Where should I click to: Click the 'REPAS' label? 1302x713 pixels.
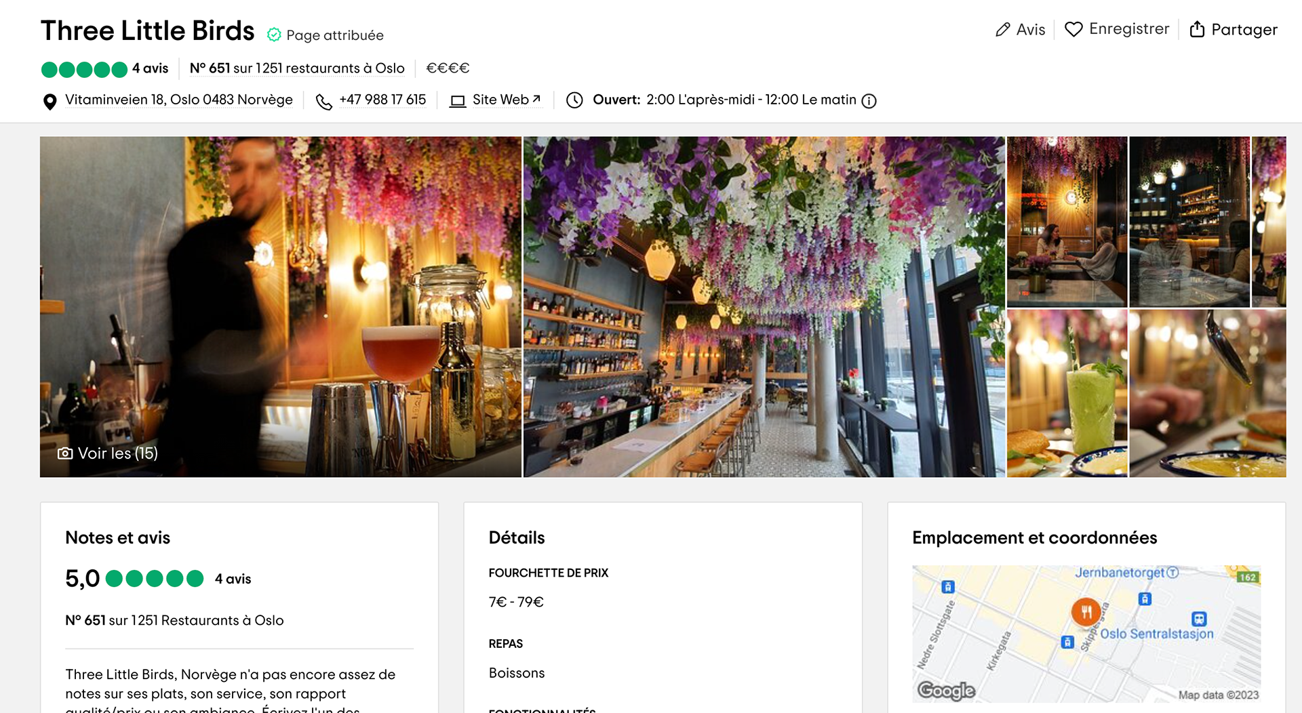(506, 644)
